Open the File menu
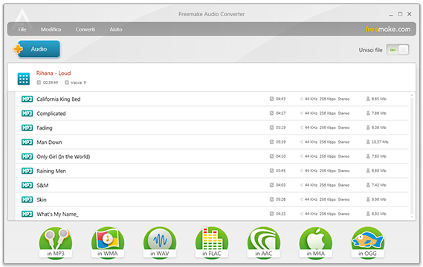The image size is (423, 267). click(22, 30)
